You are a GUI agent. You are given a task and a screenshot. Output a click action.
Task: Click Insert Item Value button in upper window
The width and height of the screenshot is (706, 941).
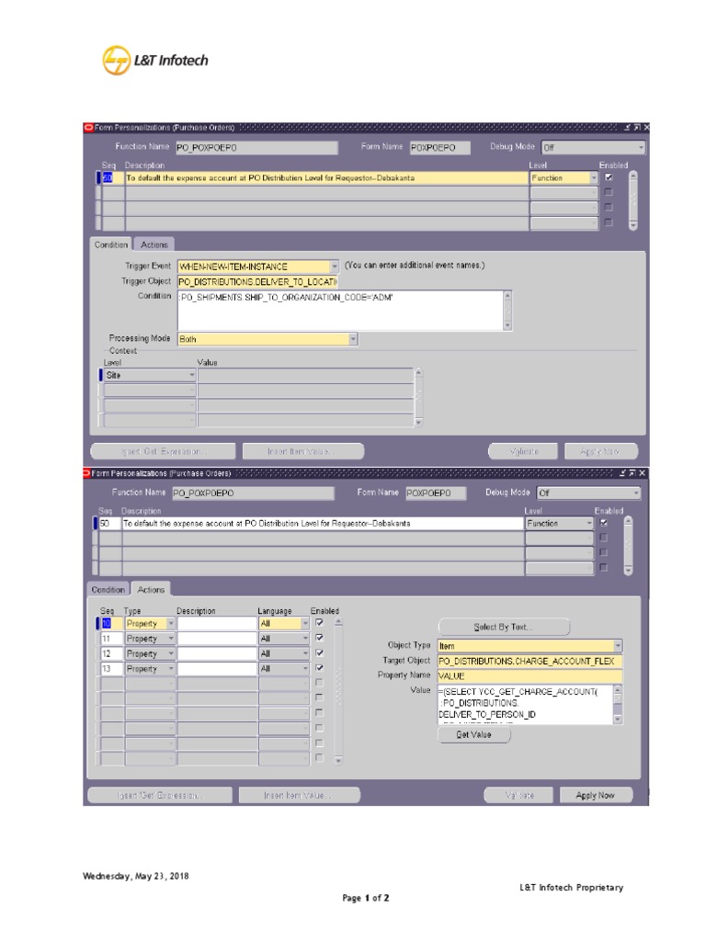(x=303, y=451)
